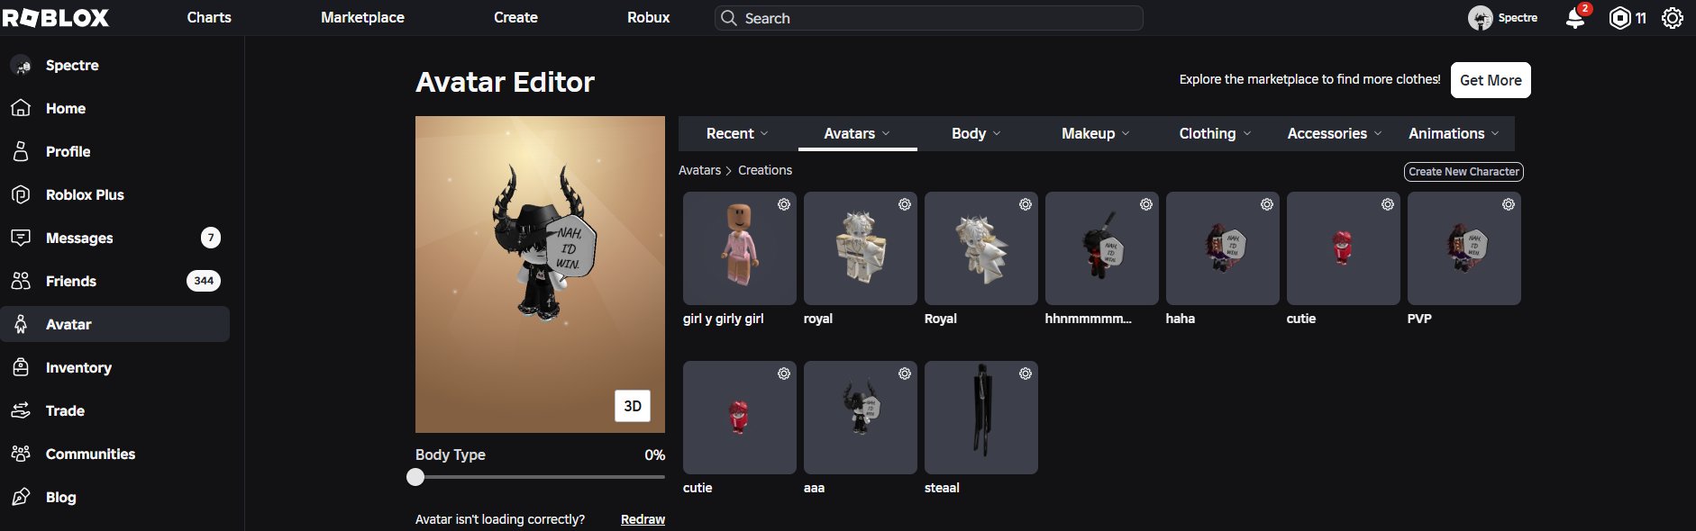
Task: Click the Get More button
Action: [x=1491, y=80]
